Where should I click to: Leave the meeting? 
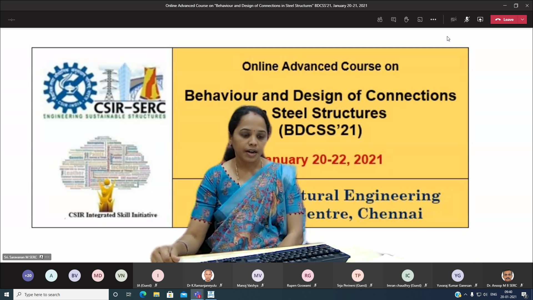504,19
